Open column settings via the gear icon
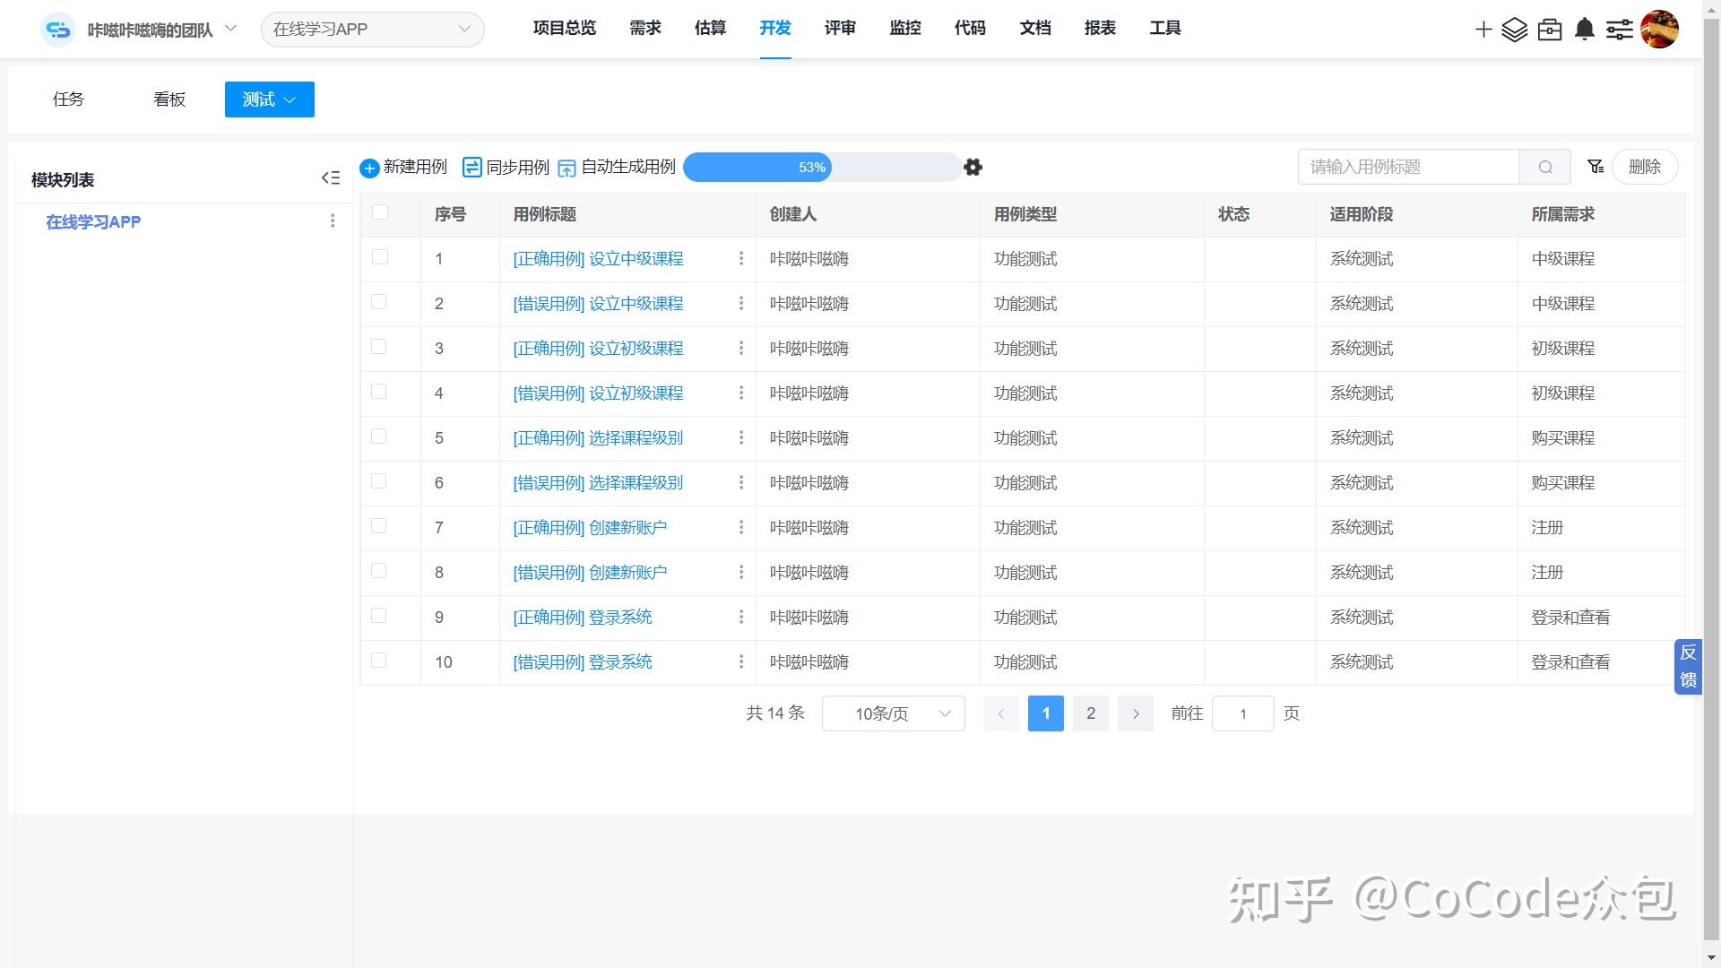Screen dimensions: 1721x968 [x=973, y=168]
